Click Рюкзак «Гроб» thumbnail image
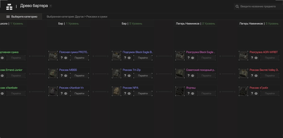This screenshot has width=283, height=138. [243, 91]
